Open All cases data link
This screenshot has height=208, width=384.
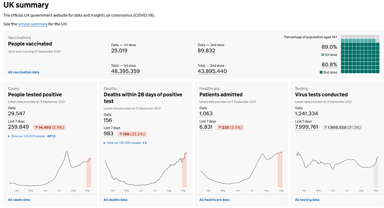pos(19,200)
